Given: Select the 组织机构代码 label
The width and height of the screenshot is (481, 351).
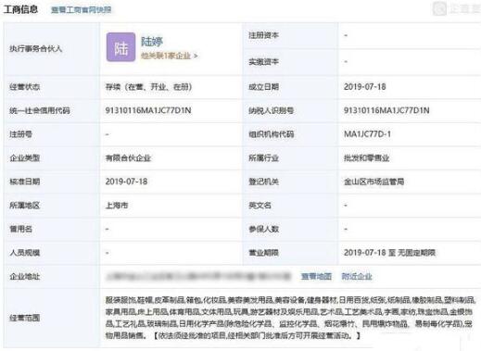Looking at the screenshot, I should (272, 134).
